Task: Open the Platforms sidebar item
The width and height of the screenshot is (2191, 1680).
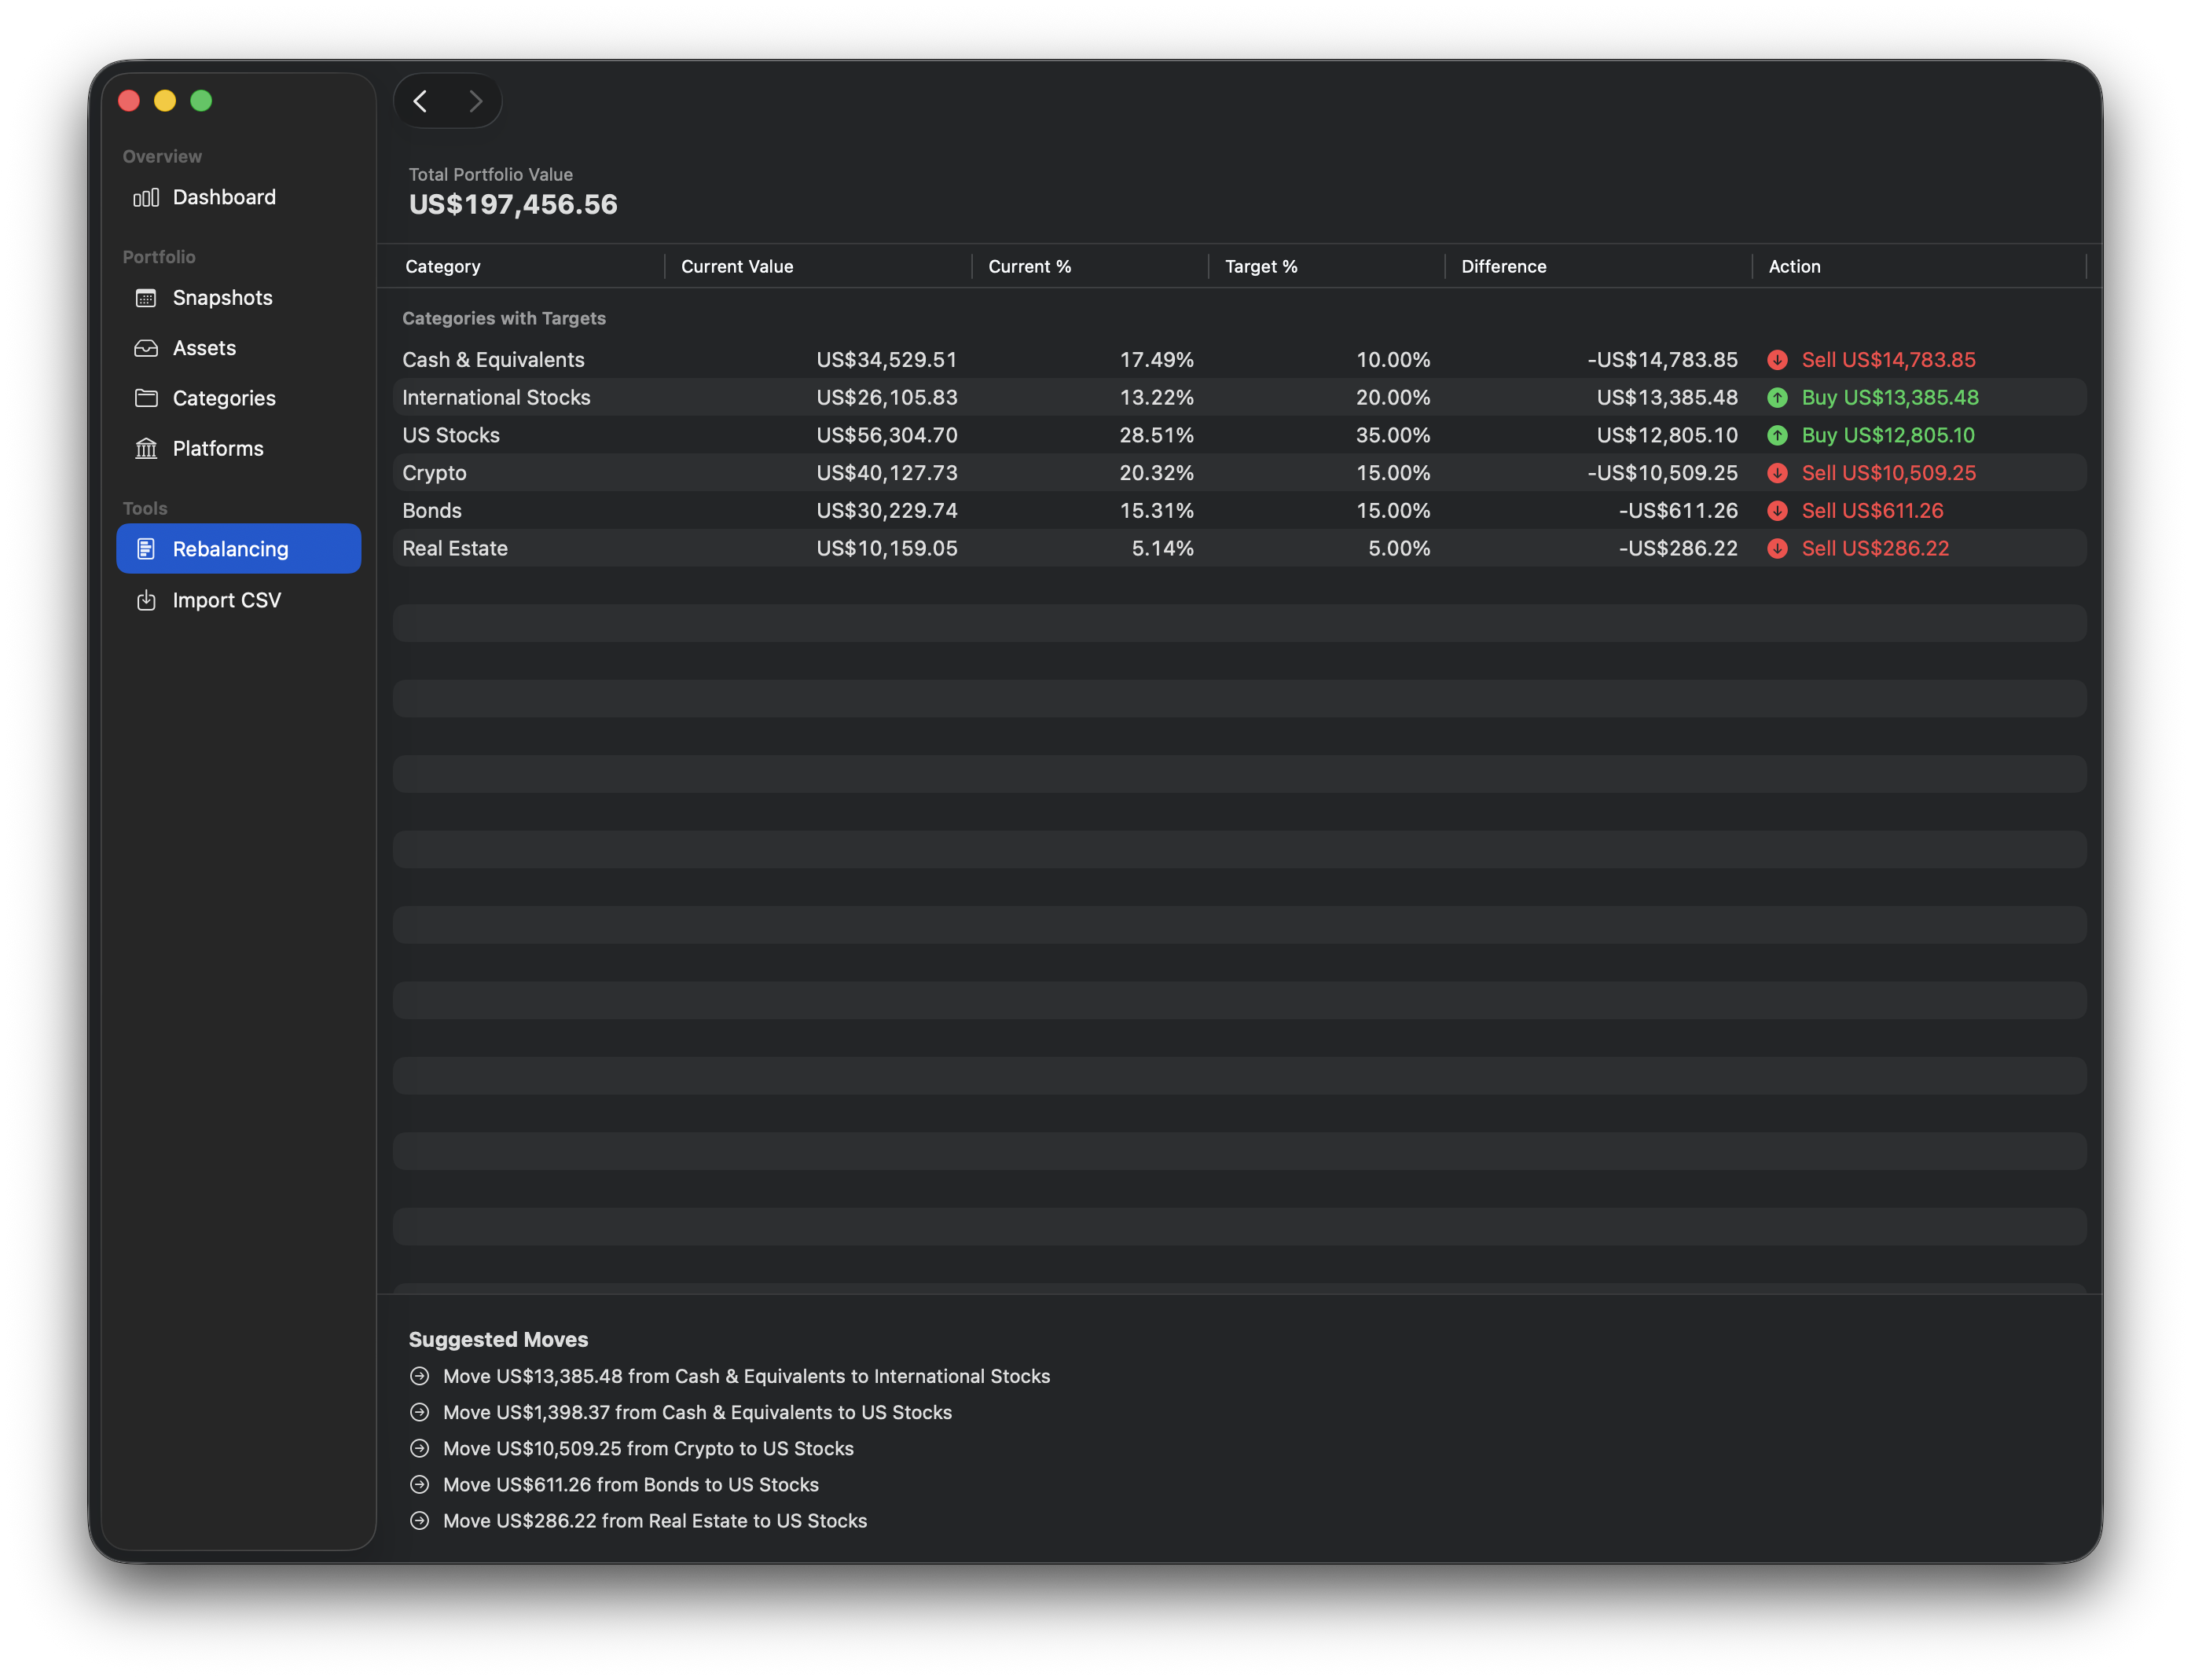Action: click(x=218, y=448)
